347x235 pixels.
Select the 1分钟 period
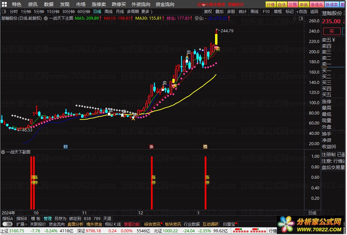click(x=26, y=11)
